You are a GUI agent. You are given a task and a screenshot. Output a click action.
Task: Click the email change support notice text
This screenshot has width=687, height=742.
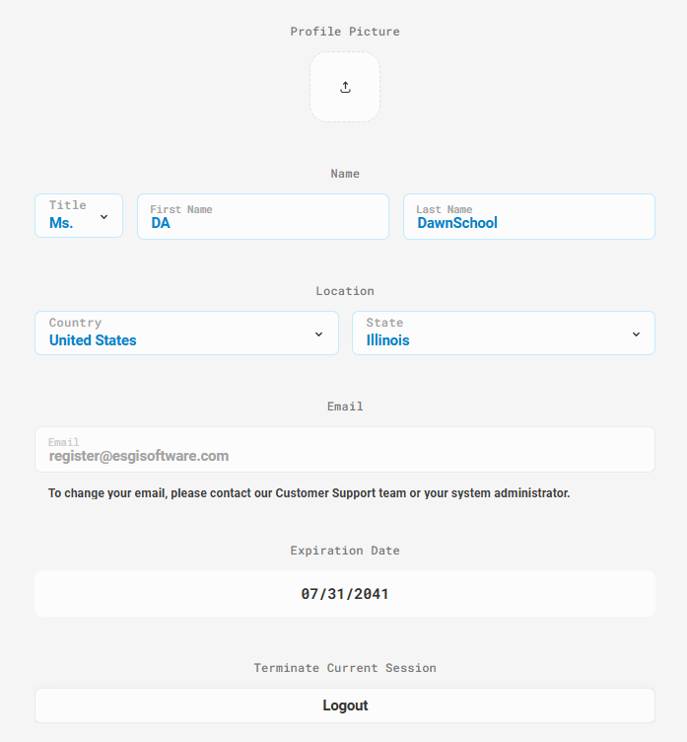[309, 493]
